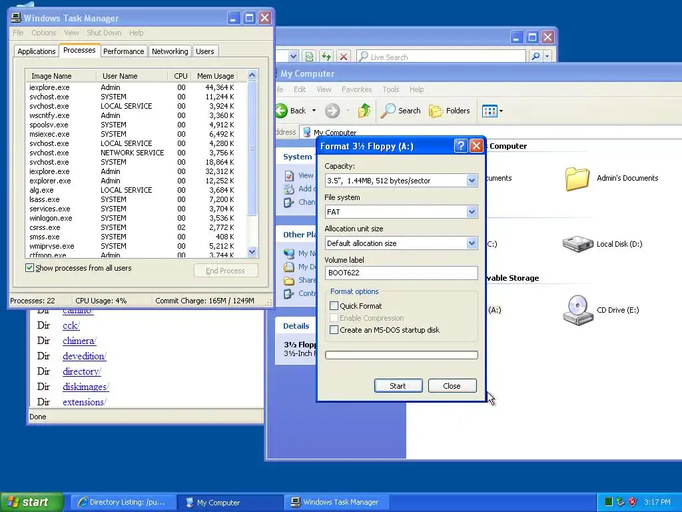Viewport: 682px width, 512px height.
Task: Switch to the Users tab
Action: click(205, 51)
